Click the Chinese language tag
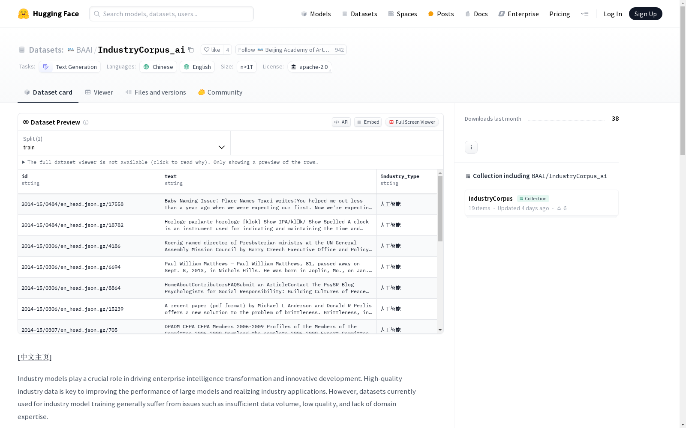The width and height of the screenshot is (686, 428). pos(158,67)
